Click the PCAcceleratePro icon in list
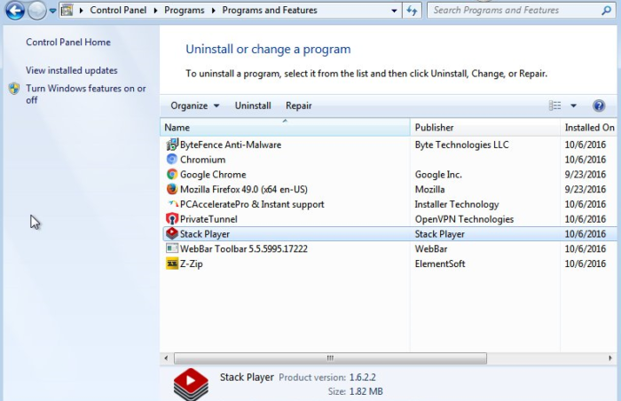Screen dimensions: 621x401 pos(173,204)
